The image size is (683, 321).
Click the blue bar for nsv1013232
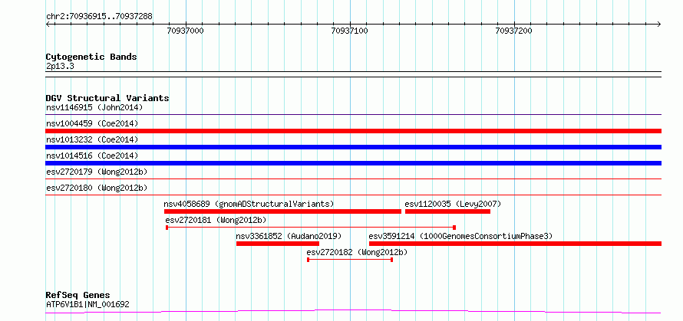(x=353, y=147)
